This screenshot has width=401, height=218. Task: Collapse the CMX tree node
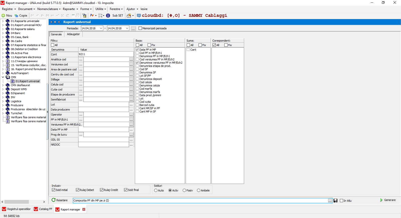[x=3, y=77]
